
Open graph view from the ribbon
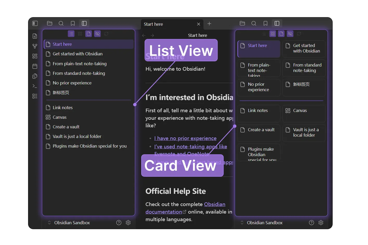click(35, 46)
